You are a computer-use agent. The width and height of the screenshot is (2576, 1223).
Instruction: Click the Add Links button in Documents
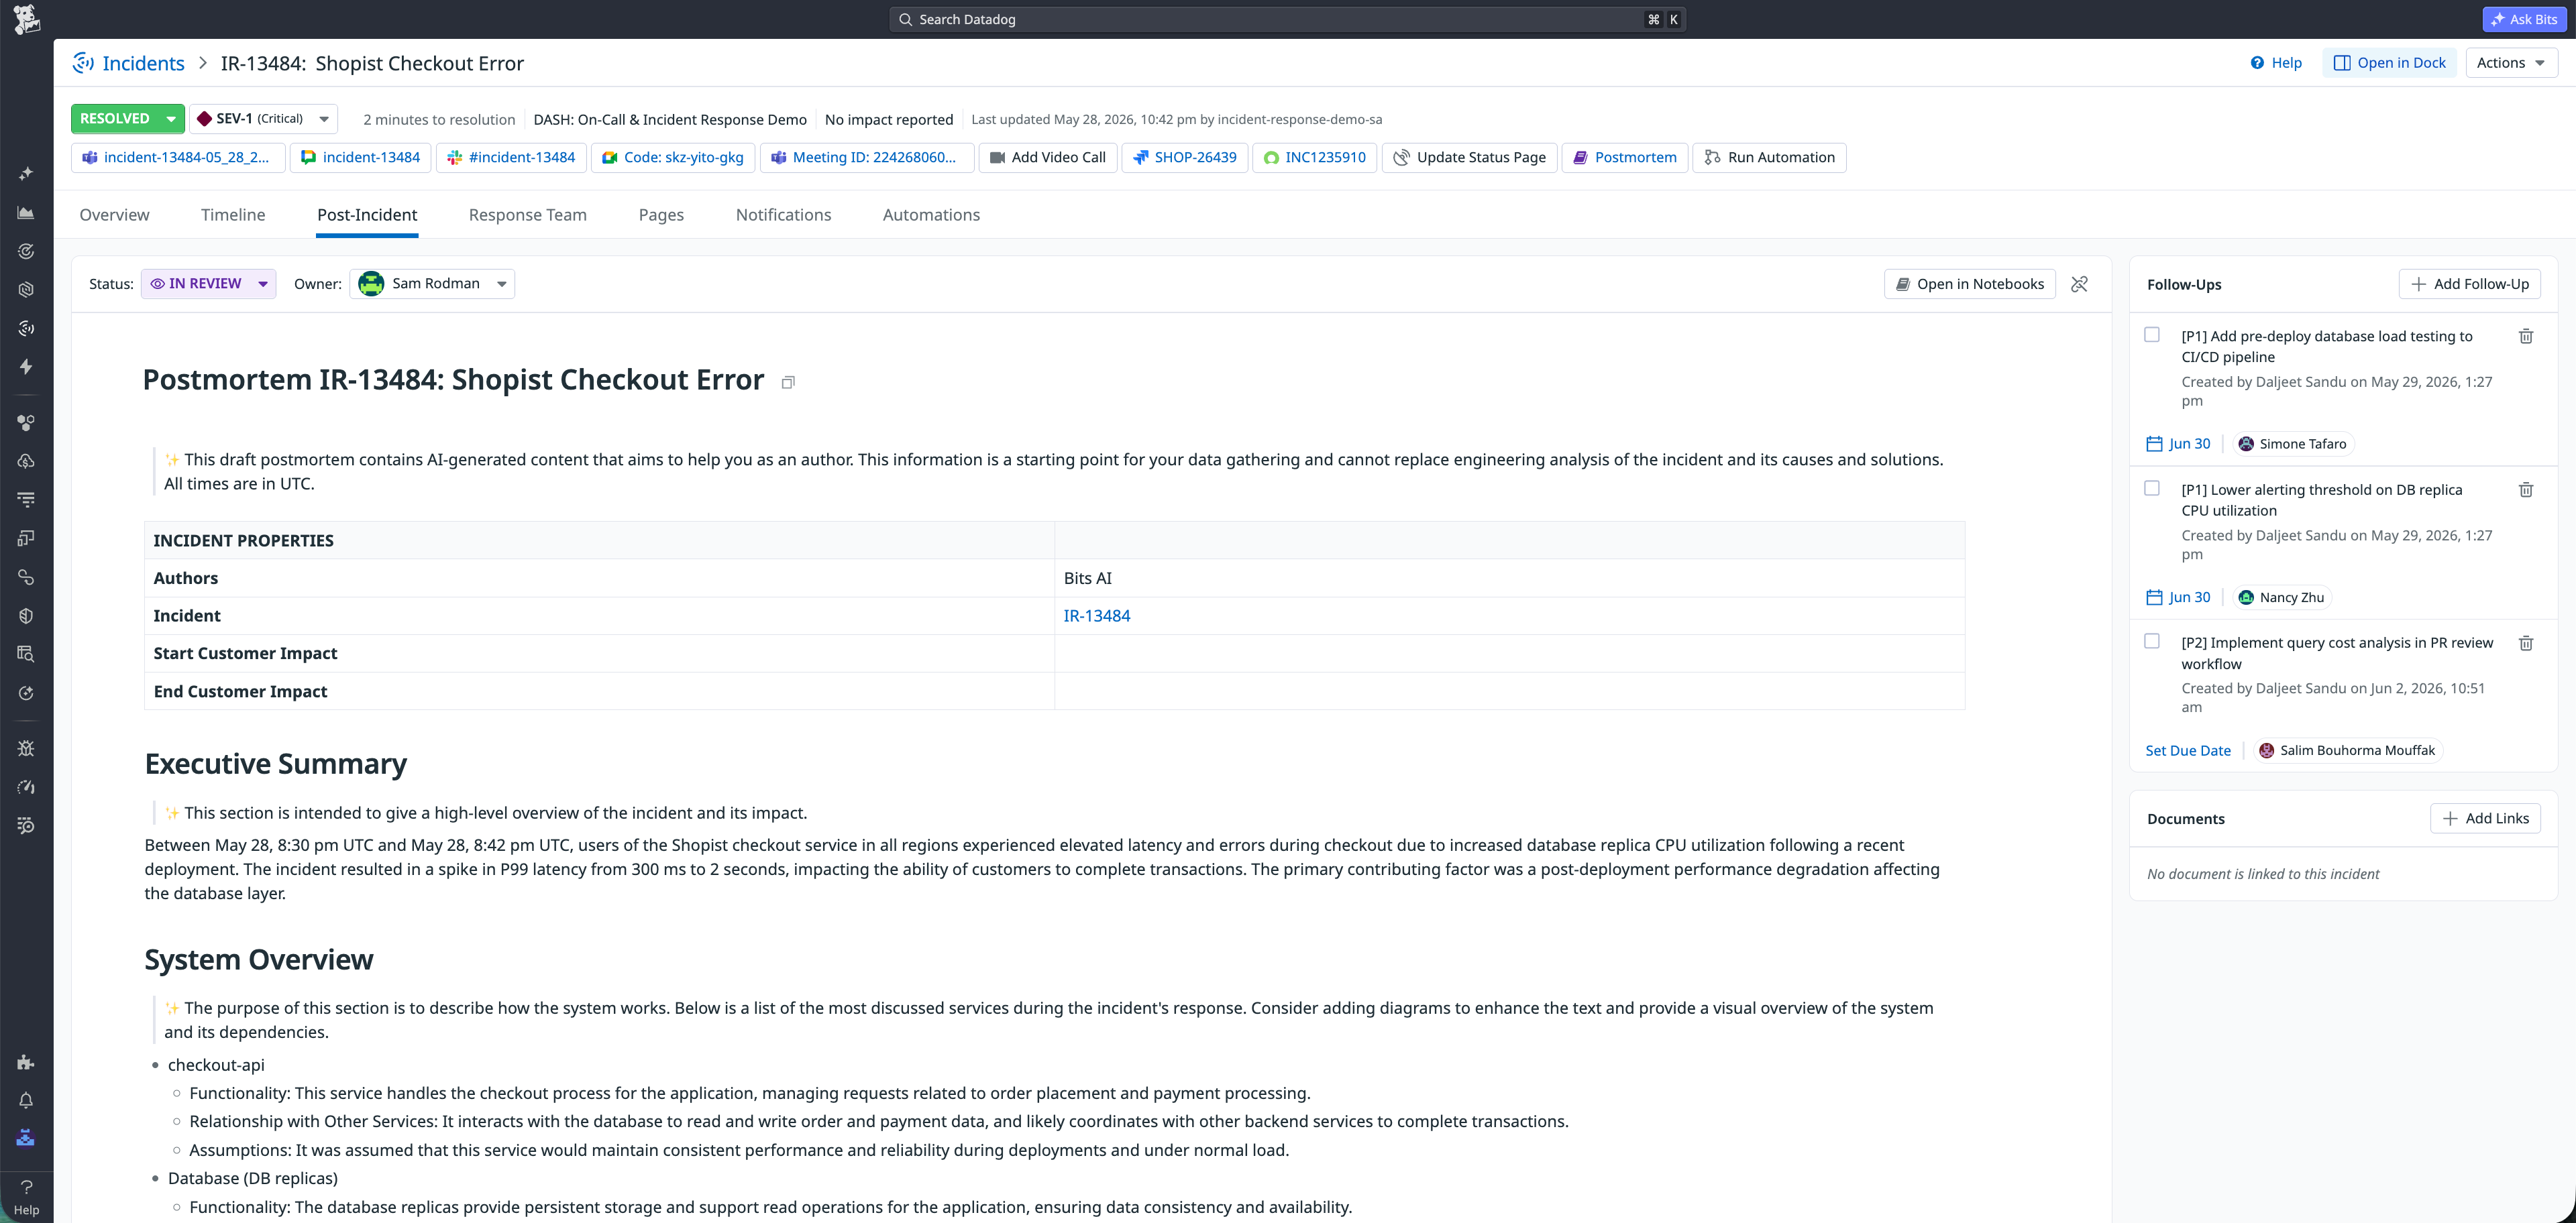tap(2485, 818)
